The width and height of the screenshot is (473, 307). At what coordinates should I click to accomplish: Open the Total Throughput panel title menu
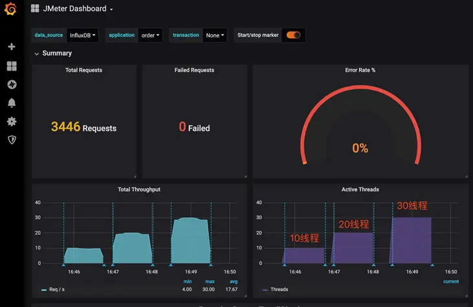139,189
